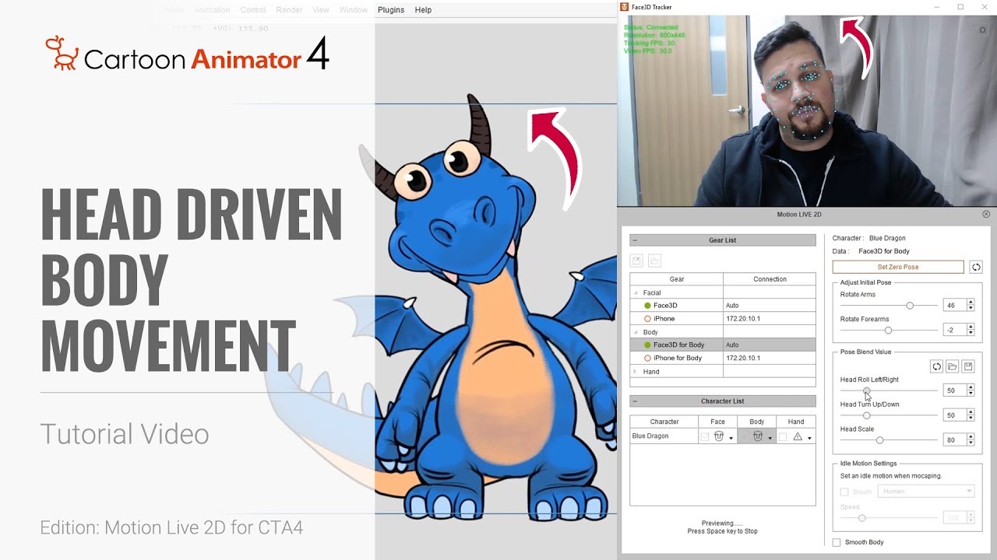
Task: Click the Face mask icon for Blue Dragon
Action: point(719,436)
